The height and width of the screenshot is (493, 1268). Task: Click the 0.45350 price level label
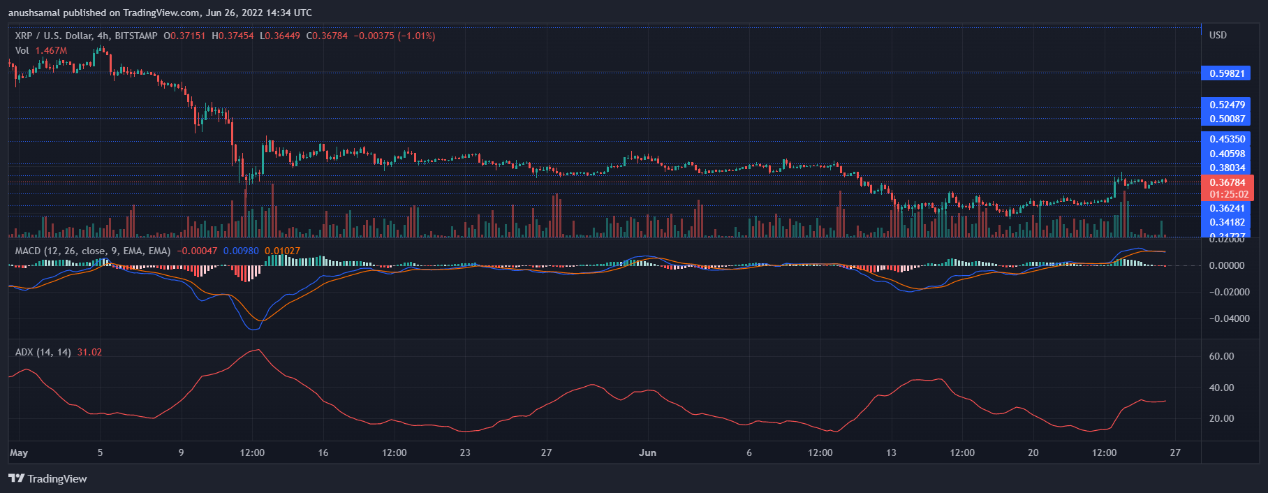(1227, 139)
